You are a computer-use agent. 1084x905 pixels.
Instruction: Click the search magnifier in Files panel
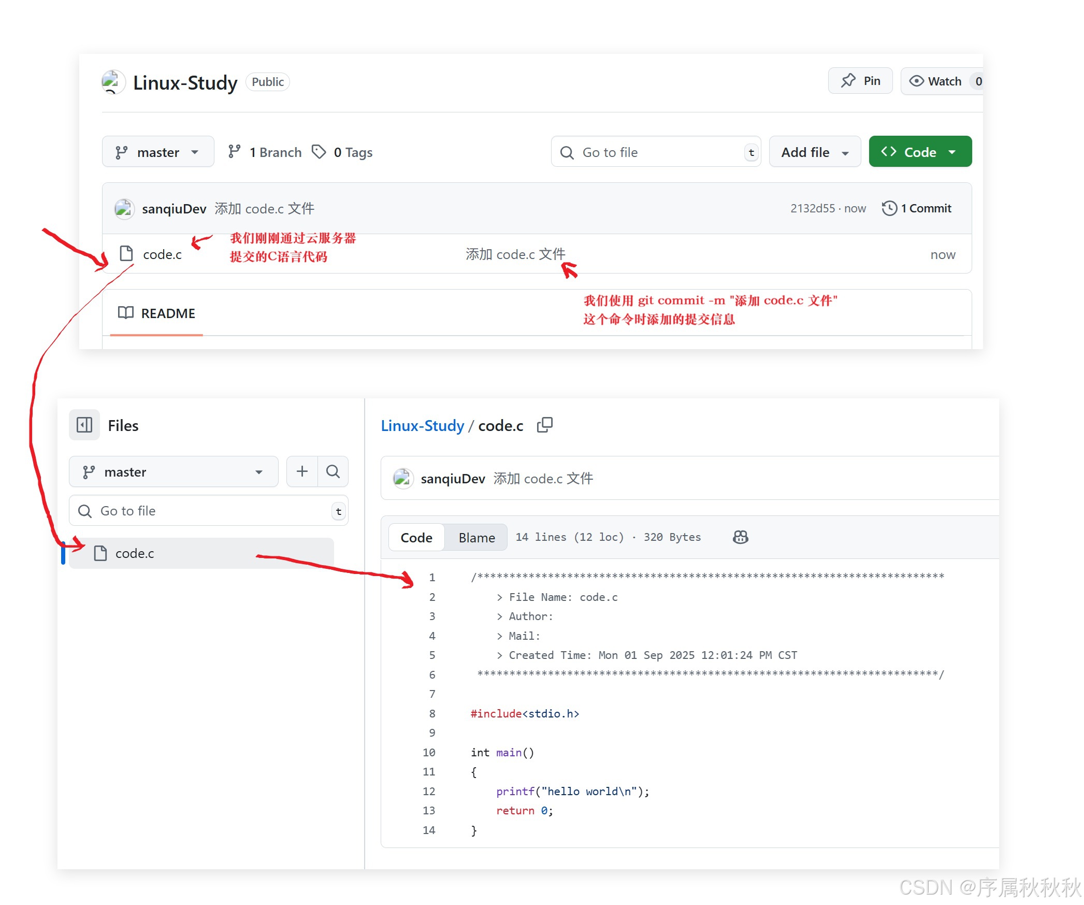click(x=333, y=471)
